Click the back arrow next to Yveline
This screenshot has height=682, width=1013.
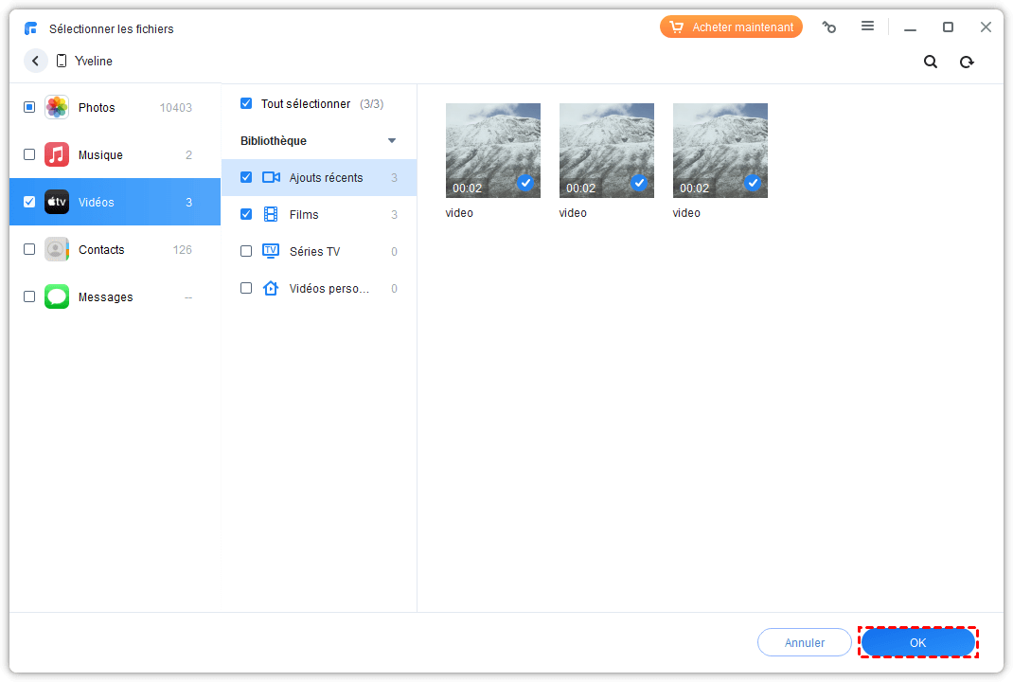pos(36,61)
